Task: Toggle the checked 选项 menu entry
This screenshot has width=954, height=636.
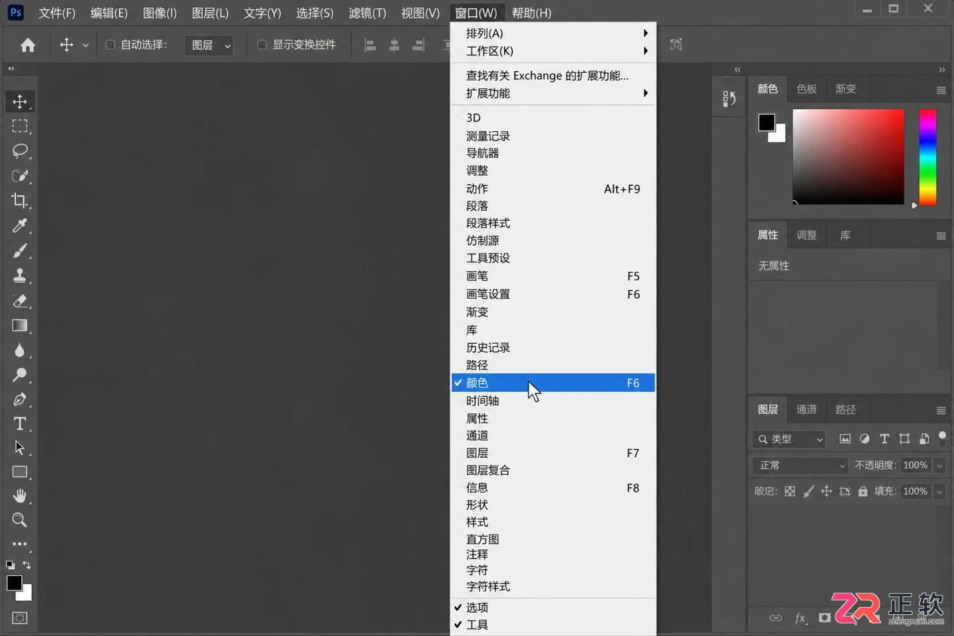Action: (553, 608)
